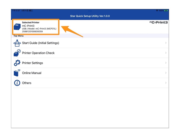Expand the Others row chevron
This screenshot has height=139, width=180.
(166, 83)
